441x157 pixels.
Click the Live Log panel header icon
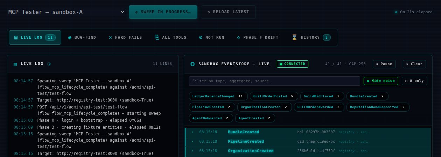pos(15,64)
